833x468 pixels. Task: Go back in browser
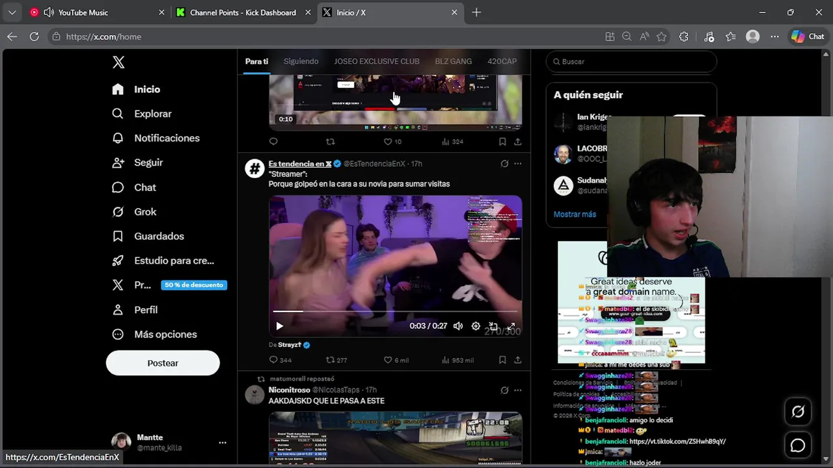[12, 36]
